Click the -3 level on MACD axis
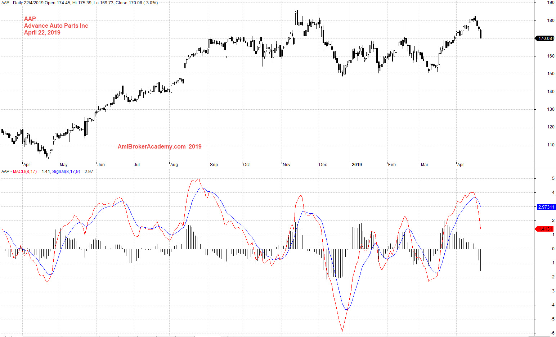Screen dimensions: 556x337 [552, 291]
